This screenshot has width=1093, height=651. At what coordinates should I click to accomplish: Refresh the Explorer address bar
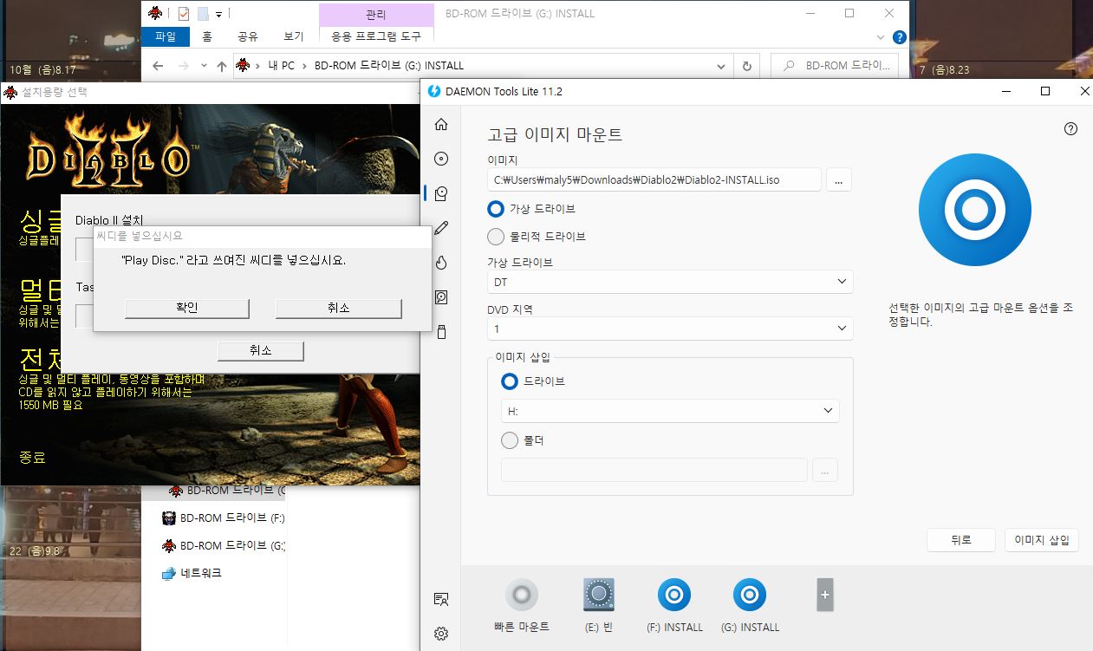click(746, 66)
